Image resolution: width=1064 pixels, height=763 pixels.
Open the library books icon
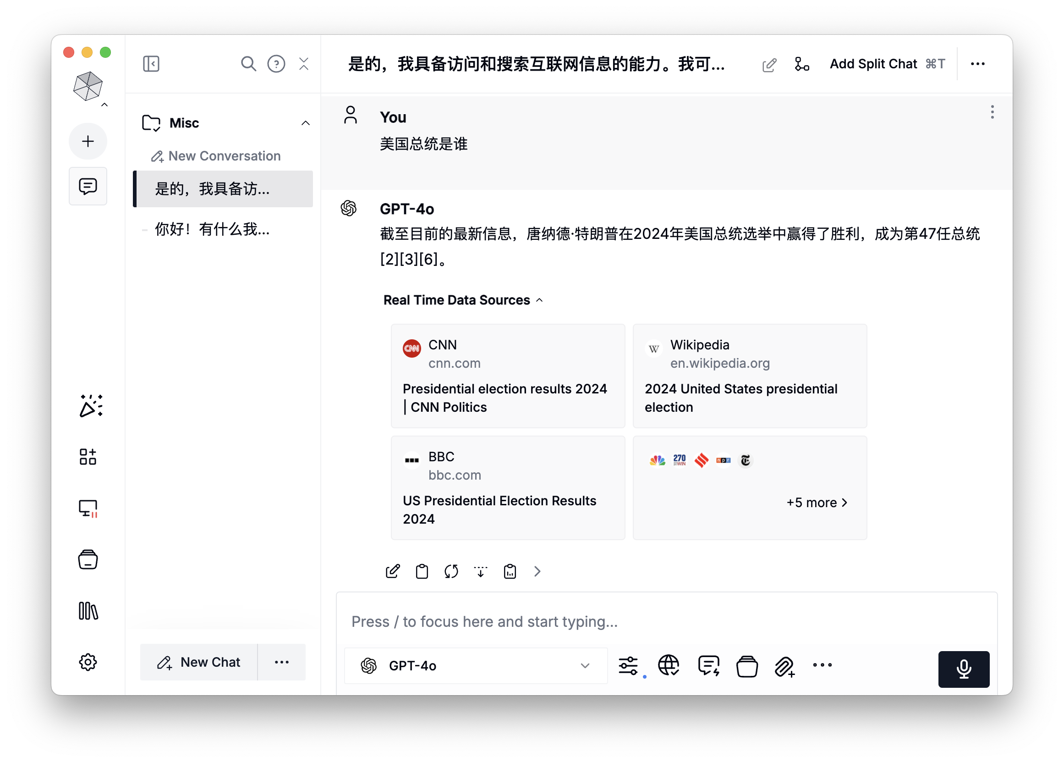point(88,611)
